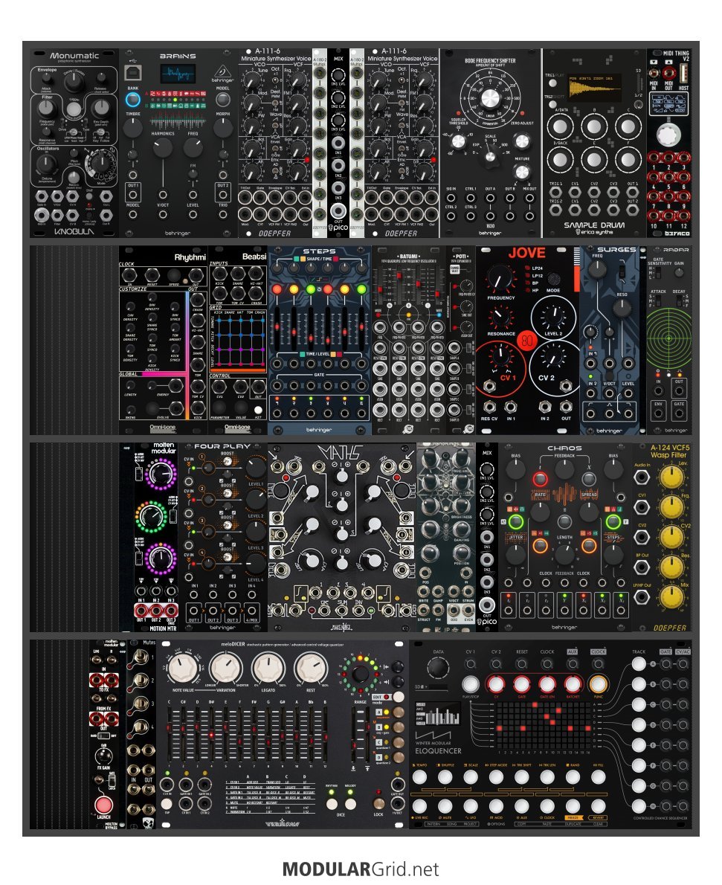The height and width of the screenshot is (885, 722).
Task: Open the MODULARGrid.net link
Action: 361,869
